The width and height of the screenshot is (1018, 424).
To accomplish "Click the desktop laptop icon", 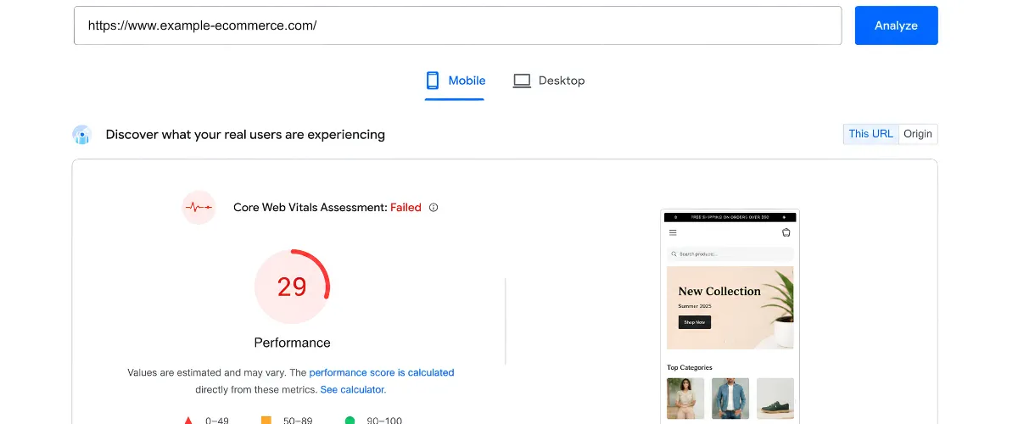I will click(522, 81).
